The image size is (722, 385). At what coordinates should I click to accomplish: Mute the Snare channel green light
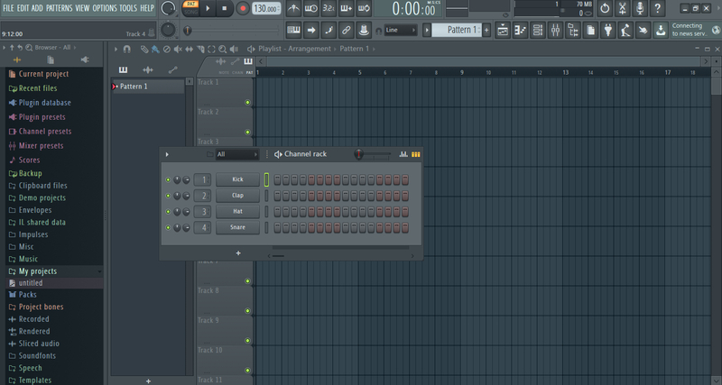click(x=168, y=228)
